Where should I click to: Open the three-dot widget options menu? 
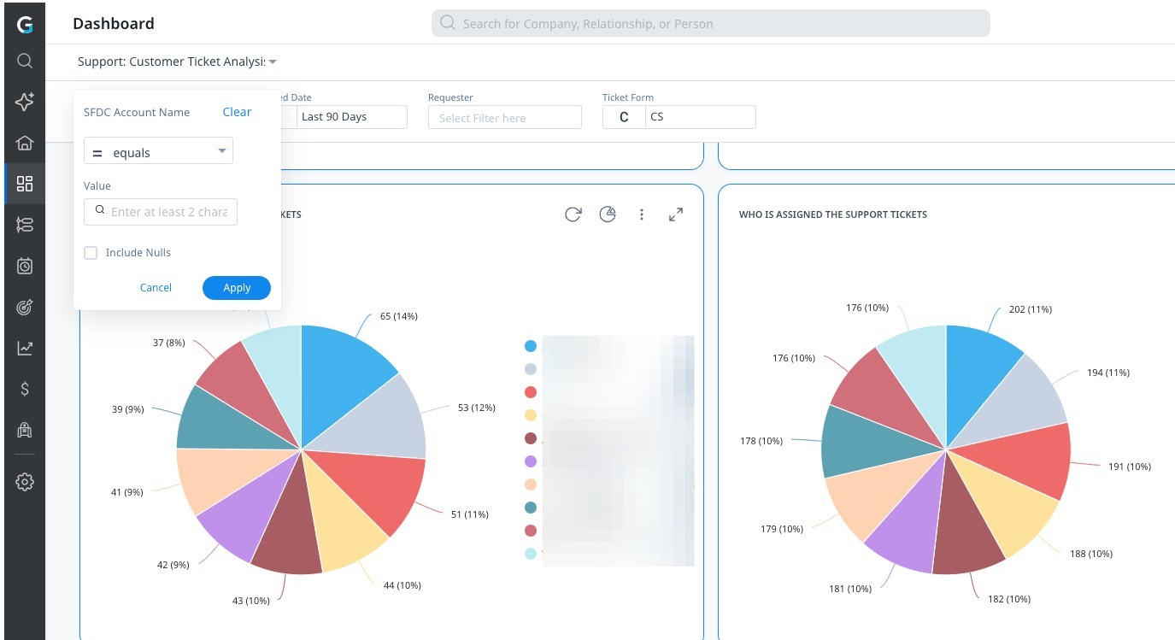click(x=642, y=214)
